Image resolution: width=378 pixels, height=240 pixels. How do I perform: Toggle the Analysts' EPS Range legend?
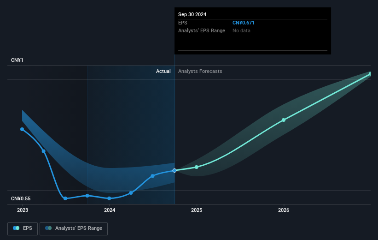click(x=74, y=228)
